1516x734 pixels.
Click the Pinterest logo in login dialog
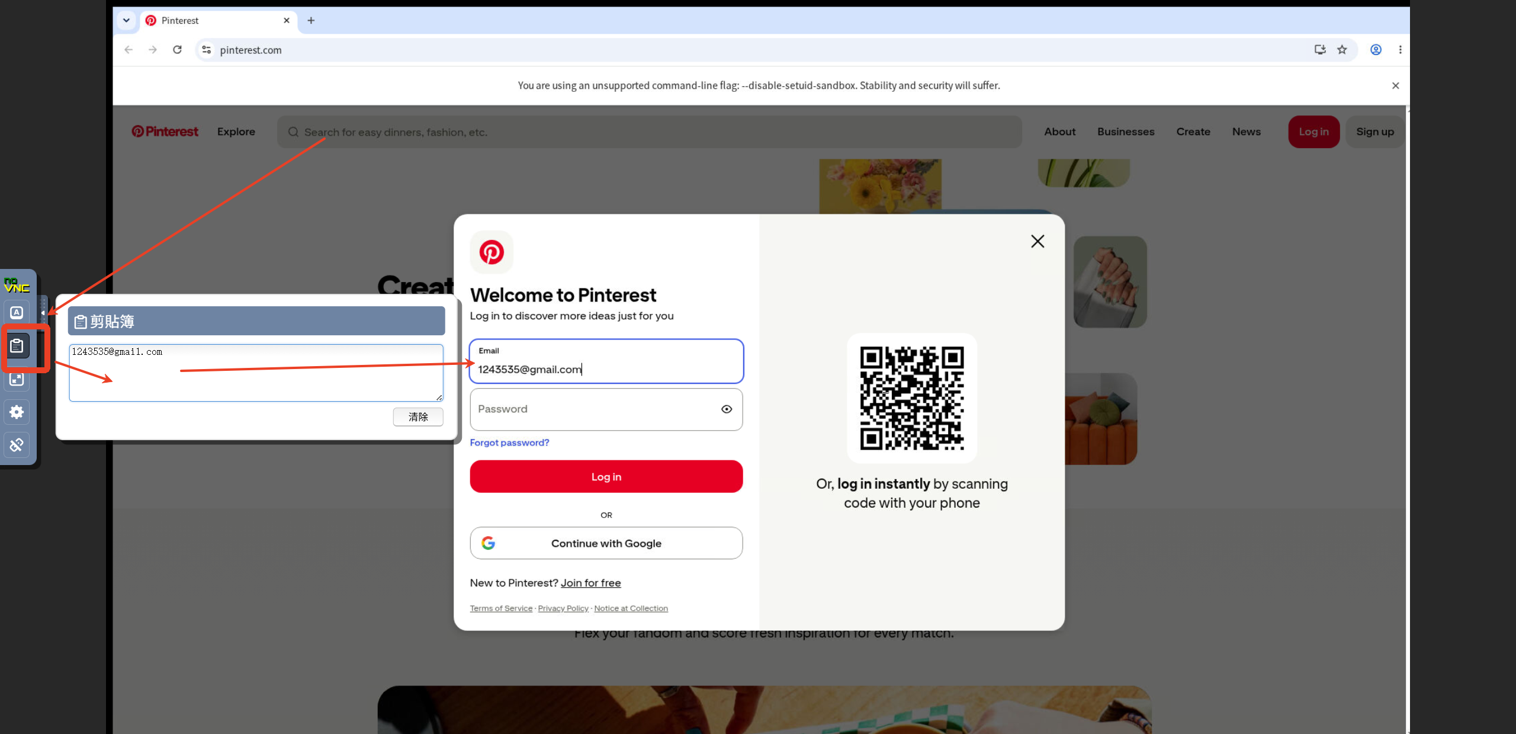click(492, 252)
